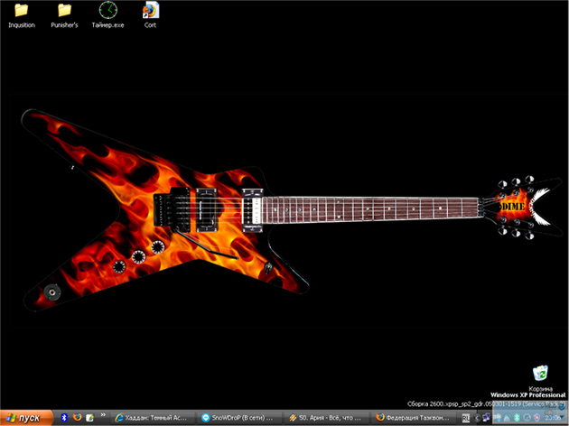Click the notepad icon in quick launch
Screen dimensions: 569x426
(x=89, y=418)
